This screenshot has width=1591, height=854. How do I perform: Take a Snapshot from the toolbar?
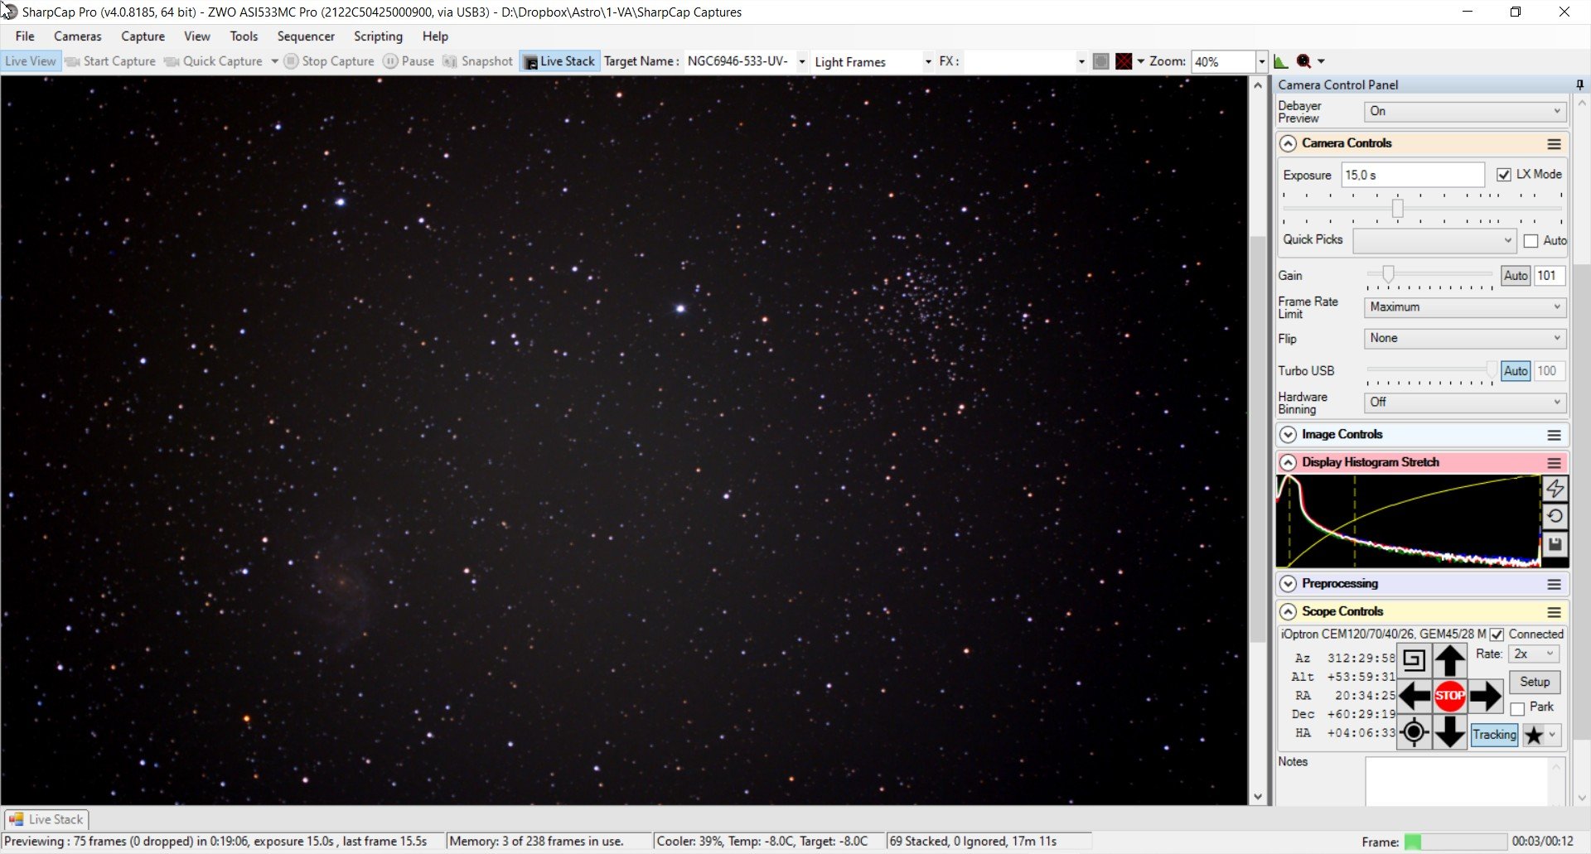pyautogui.click(x=478, y=61)
